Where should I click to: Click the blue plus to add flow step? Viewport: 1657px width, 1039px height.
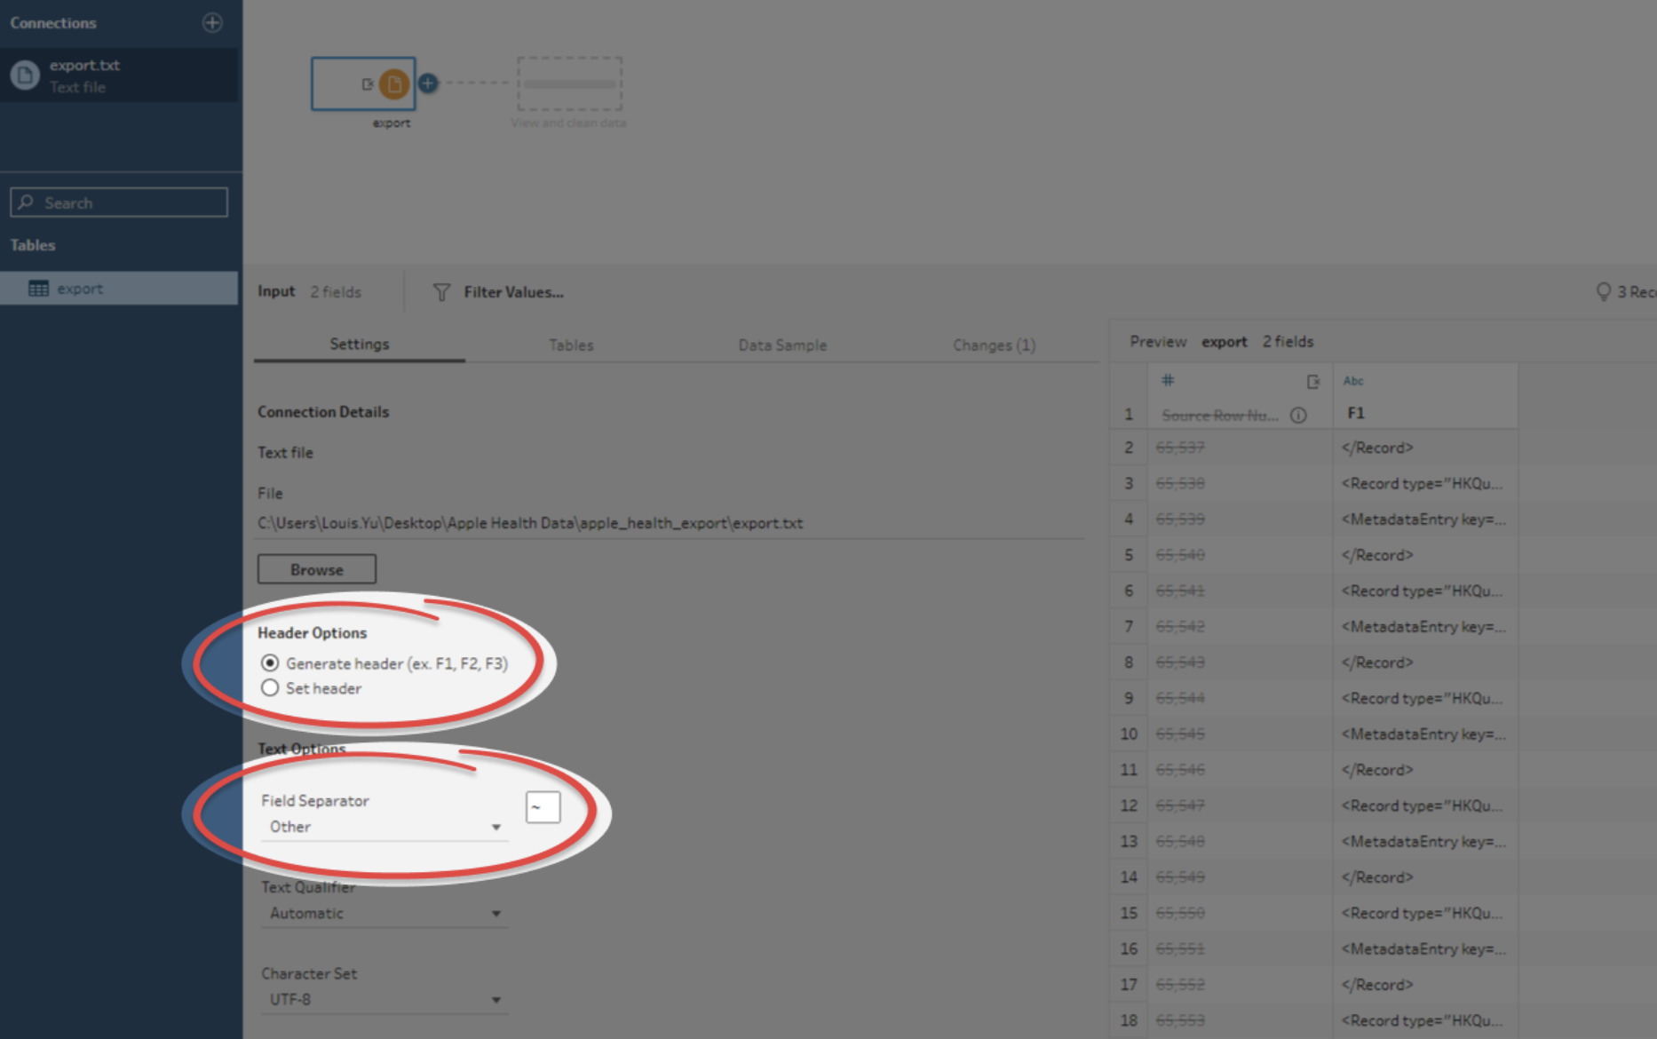tap(428, 83)
